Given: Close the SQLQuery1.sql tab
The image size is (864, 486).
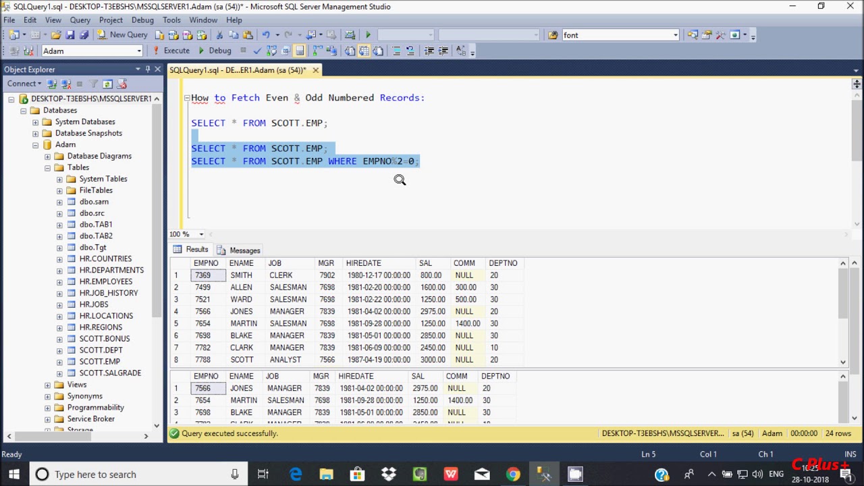Looking at the screenshot, I should coord(315,70).
